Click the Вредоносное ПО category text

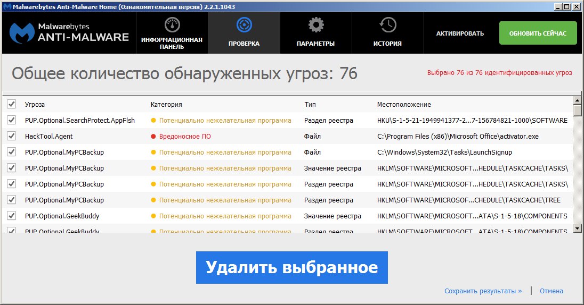click(x=185, y=137)
